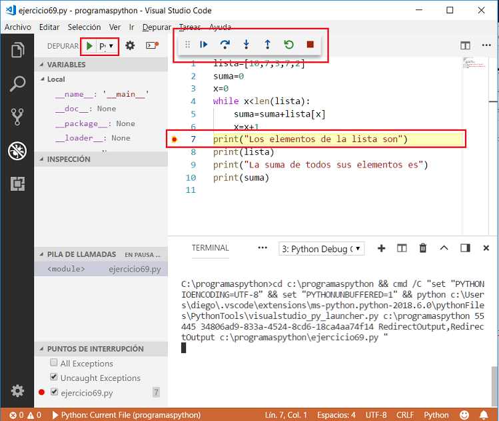This screenshot has height=421, width=499.
Task: Click UTF-8 encoding in status bar
Action: [376, 415]
